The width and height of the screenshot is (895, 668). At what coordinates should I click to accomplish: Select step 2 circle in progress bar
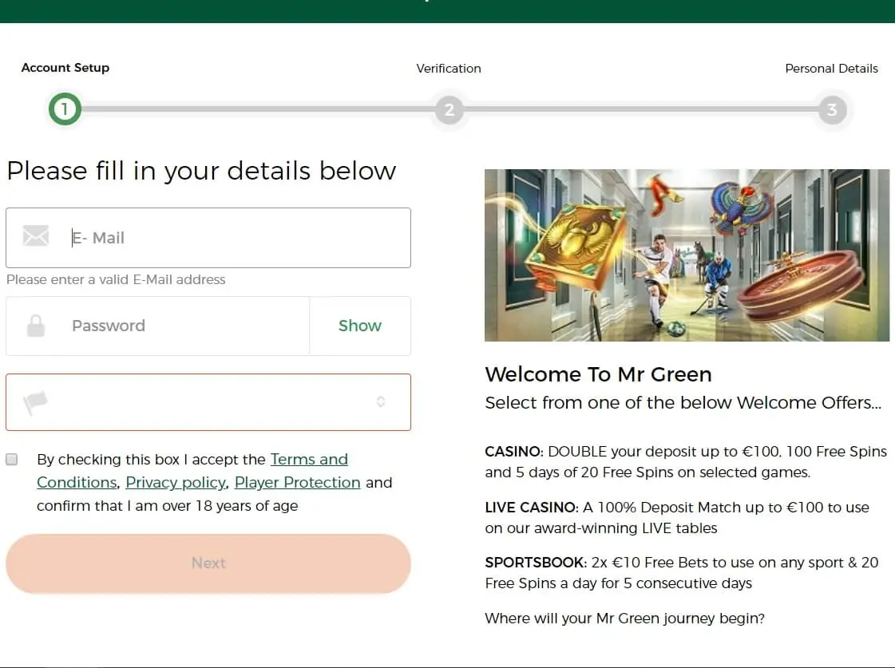coord(449,109)
